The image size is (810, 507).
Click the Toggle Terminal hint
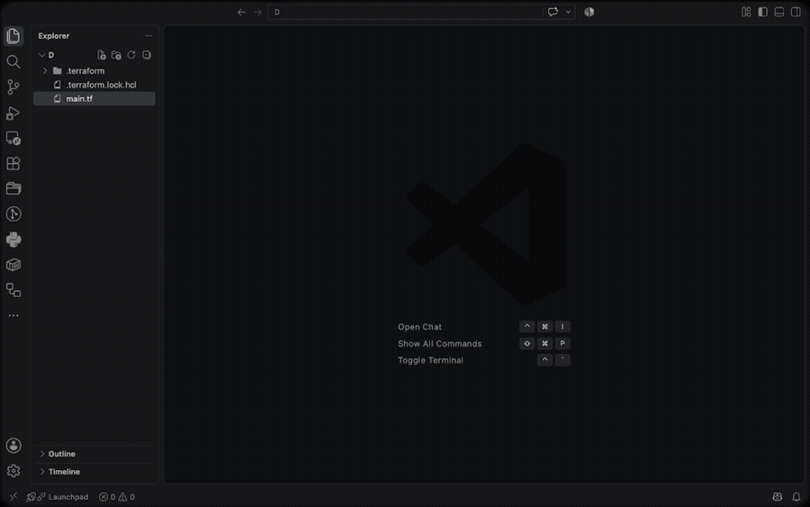tap(430, 360)
